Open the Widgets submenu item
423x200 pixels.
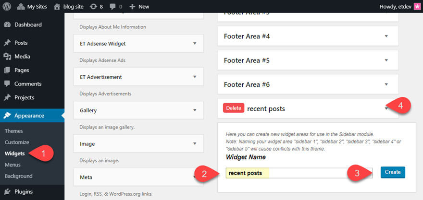click(x=14, y=153)
